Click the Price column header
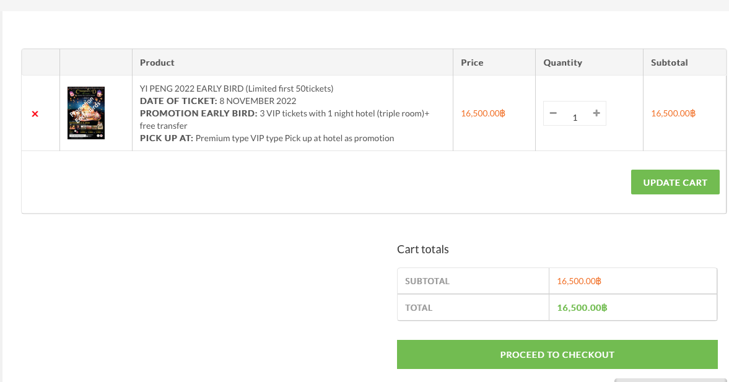Image resolution: width=729 pixels, height=382 pixels. point(472,62)
